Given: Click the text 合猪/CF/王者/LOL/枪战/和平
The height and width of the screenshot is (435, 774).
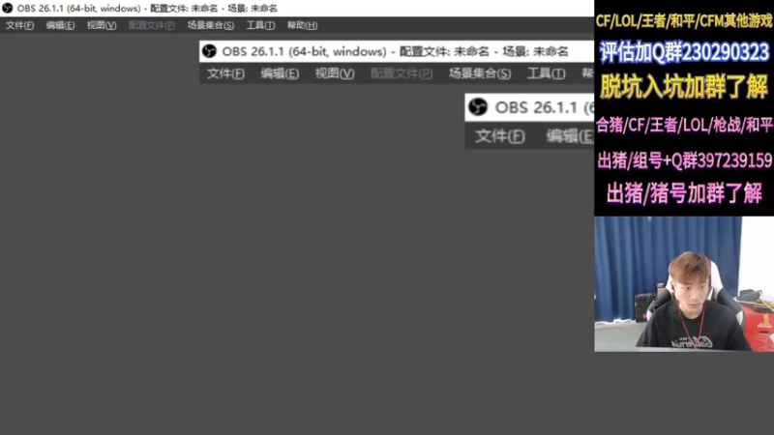Looking at the screenshot, I should pos(684,125).
